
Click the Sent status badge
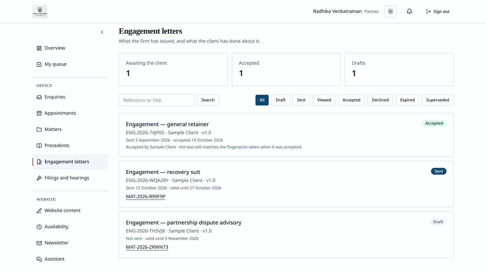click(439, 171)
